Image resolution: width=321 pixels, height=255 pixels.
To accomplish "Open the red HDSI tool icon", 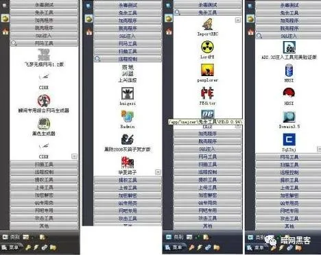I will coord(289,93).
